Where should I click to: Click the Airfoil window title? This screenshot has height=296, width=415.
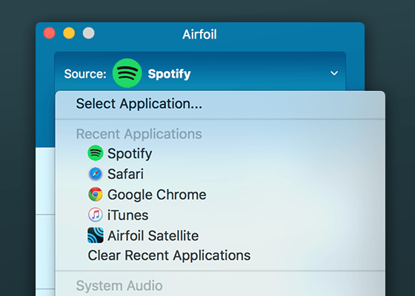pyautogui.click(x=199, y=34)
